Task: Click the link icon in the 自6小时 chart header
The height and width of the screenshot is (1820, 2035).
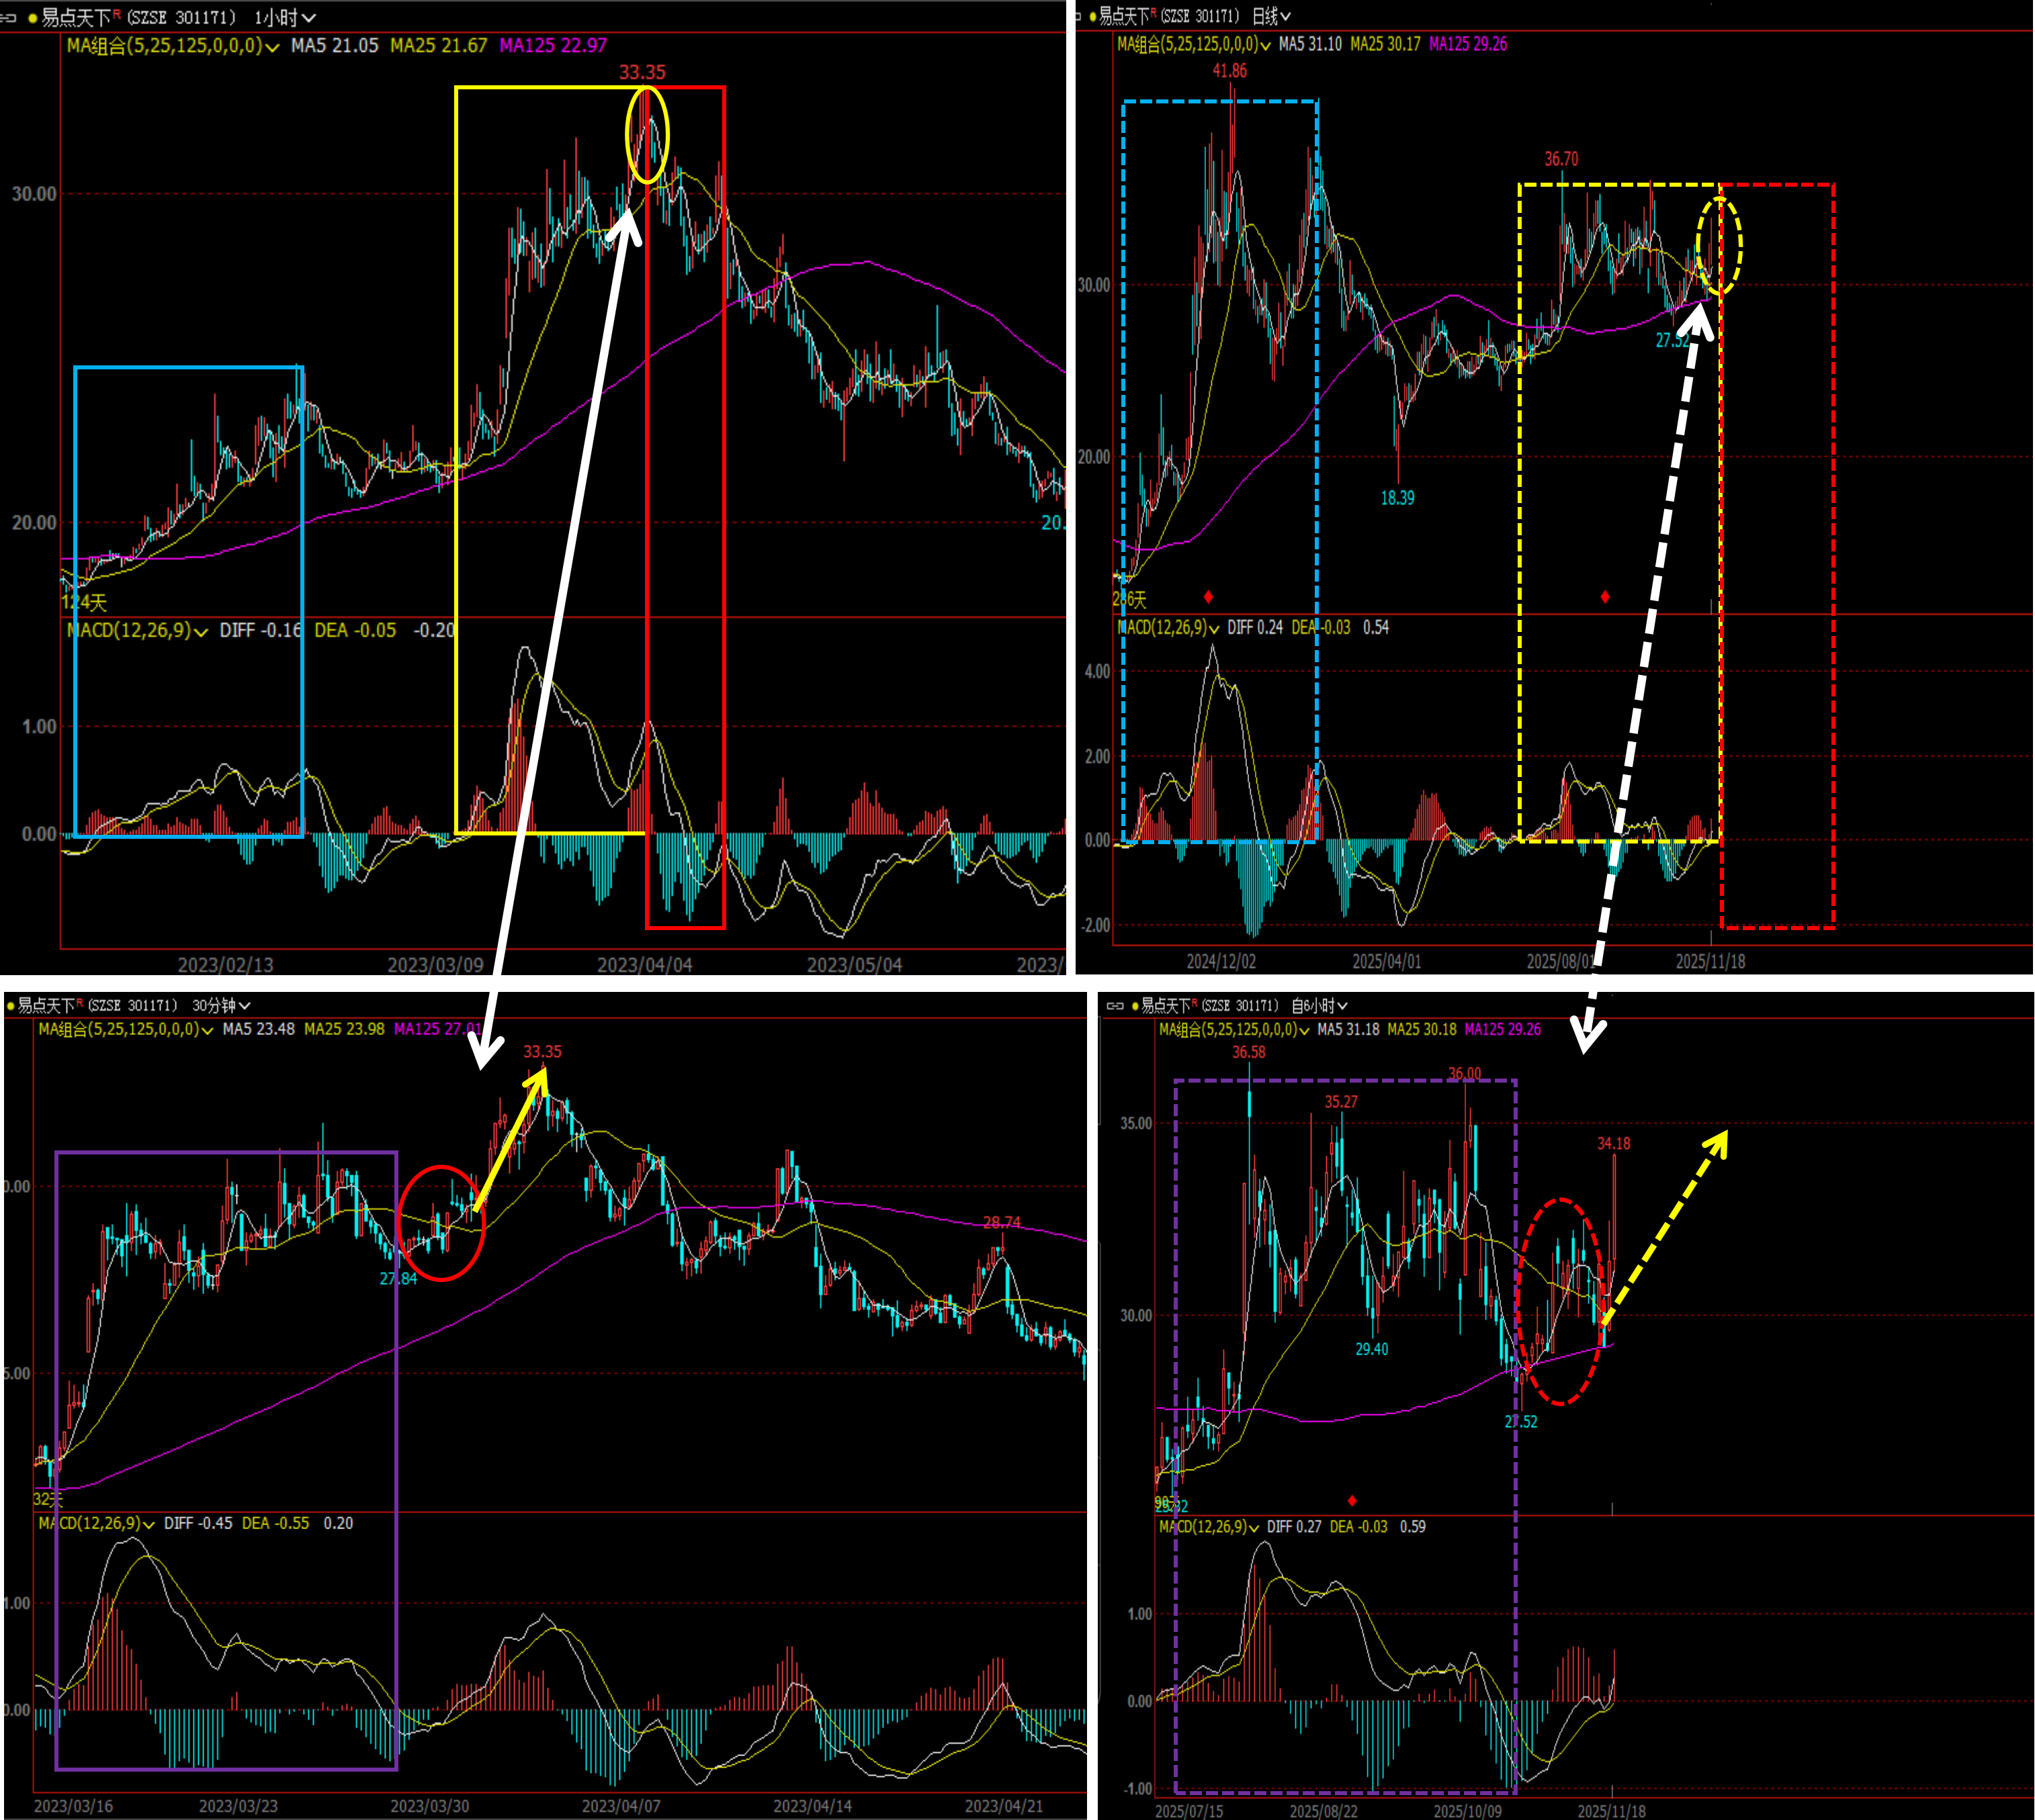Action: point(1115,1006)
